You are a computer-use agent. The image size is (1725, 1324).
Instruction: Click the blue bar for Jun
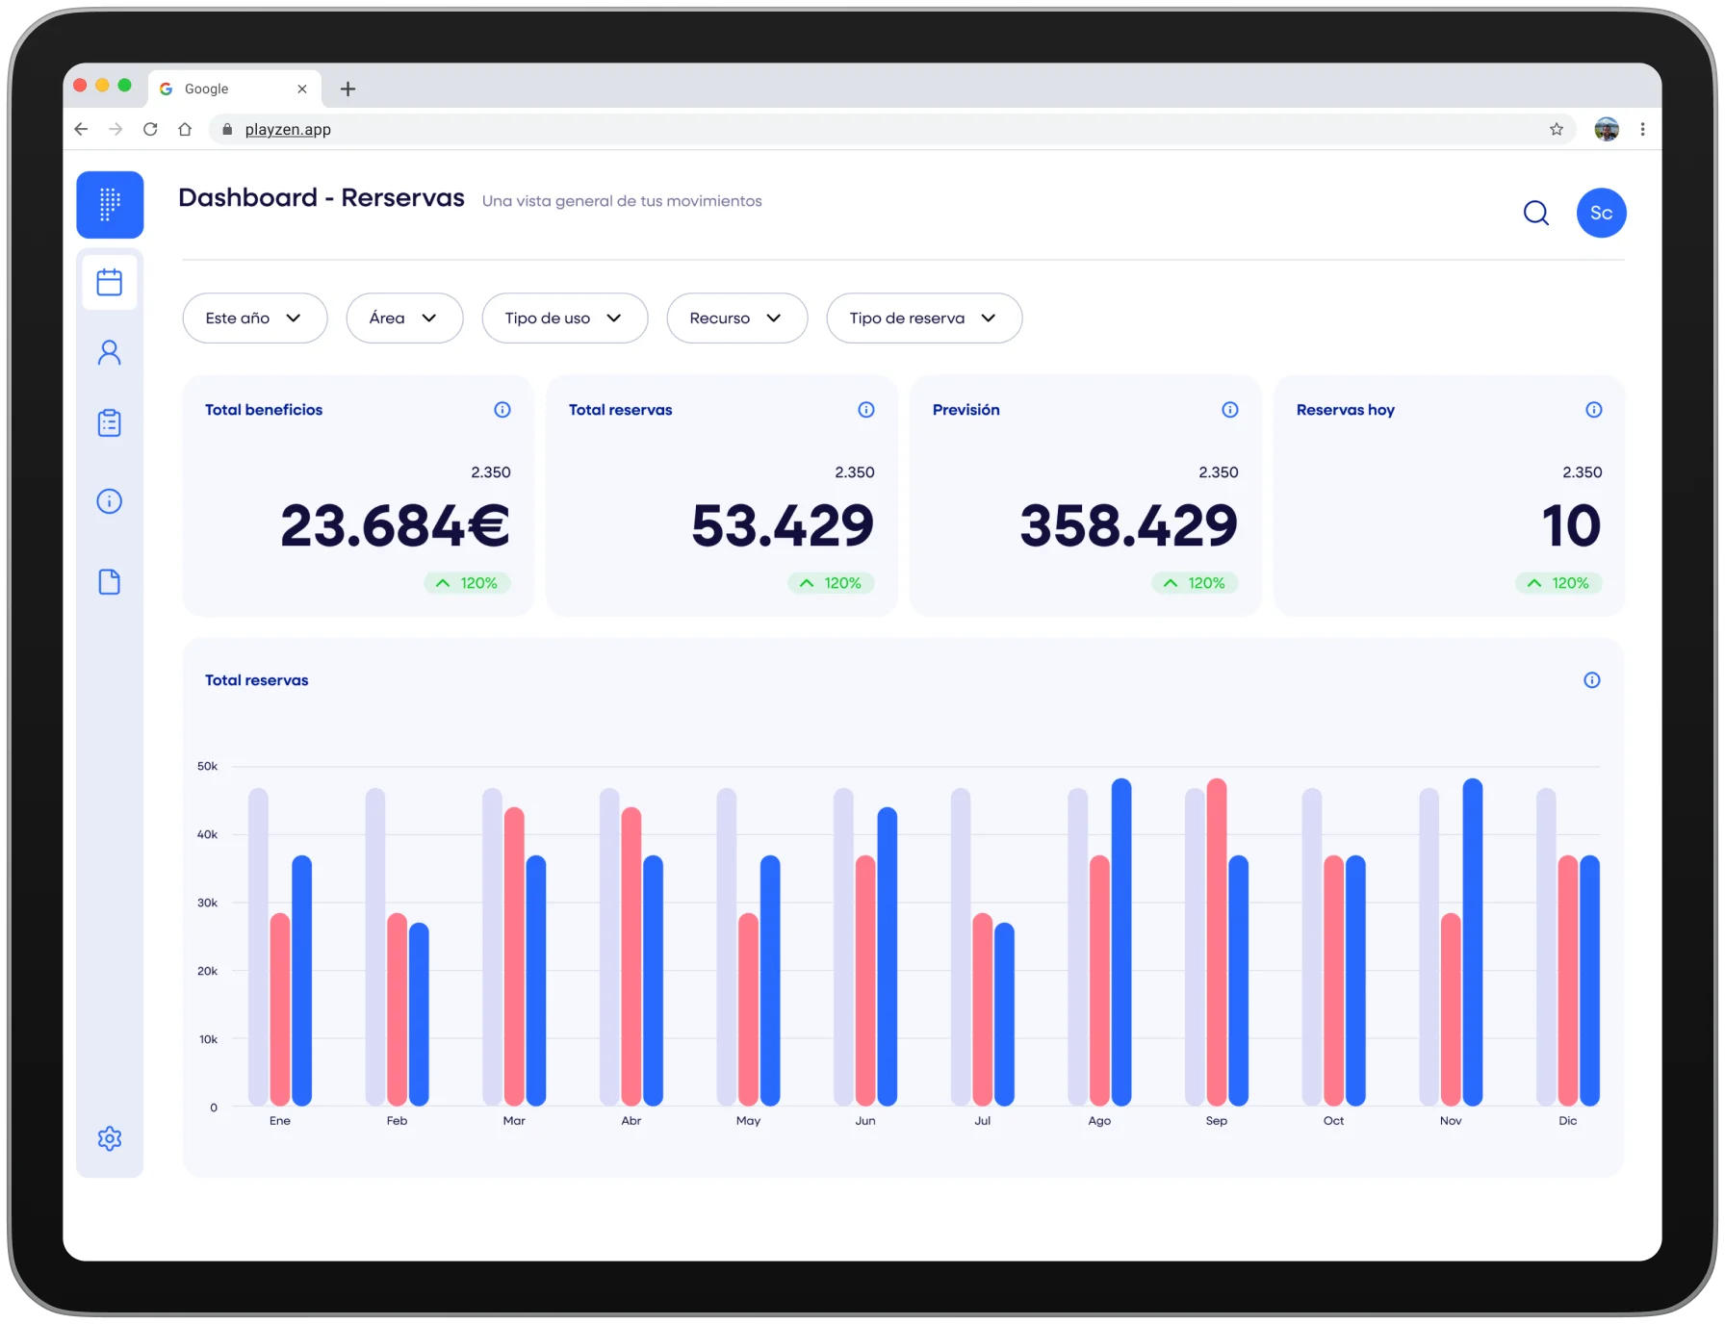(888, 956)
